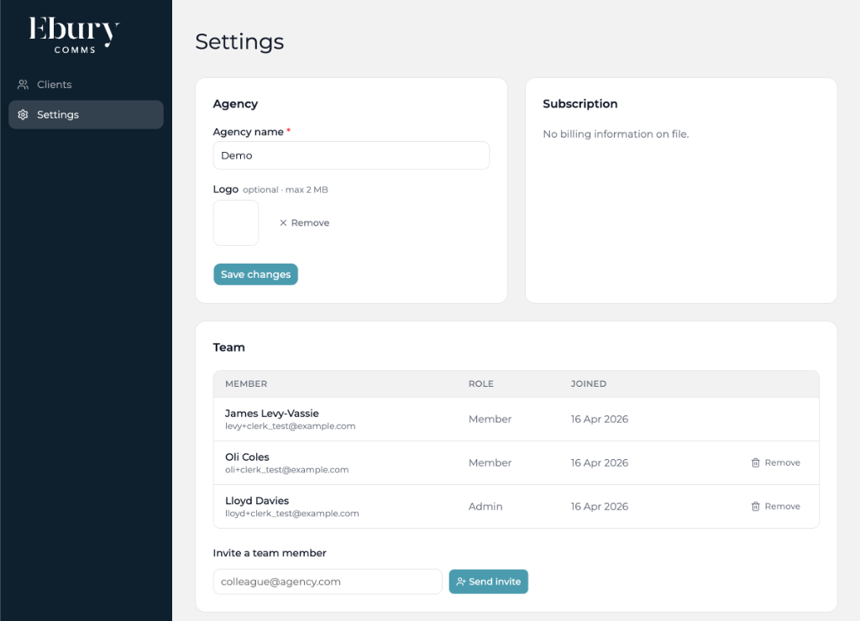Image resolution: width=860 pixels, height=621 pixels.
Task: Click trash icon in Lloyd Davies row
Action: pyautogui.click(x=755, y=506)
